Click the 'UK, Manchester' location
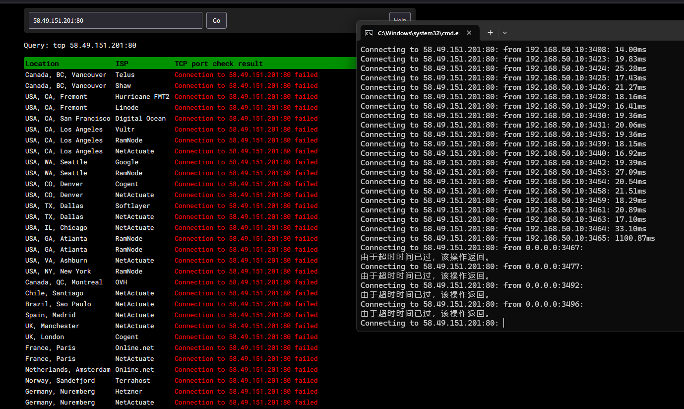 [x=52, y=326]
